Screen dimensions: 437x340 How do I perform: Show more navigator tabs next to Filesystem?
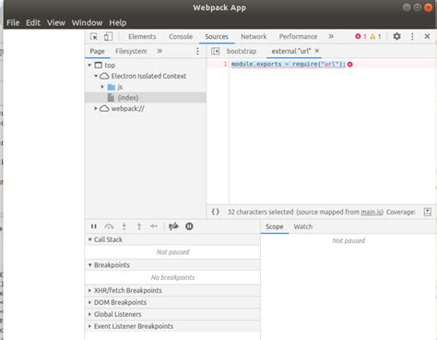click(159, 51)
